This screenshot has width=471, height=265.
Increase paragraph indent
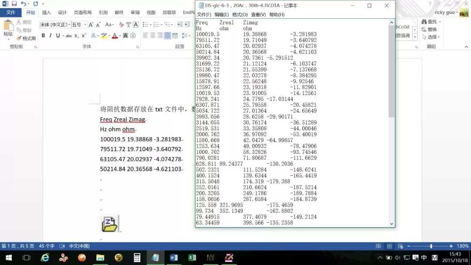(188, 24)
